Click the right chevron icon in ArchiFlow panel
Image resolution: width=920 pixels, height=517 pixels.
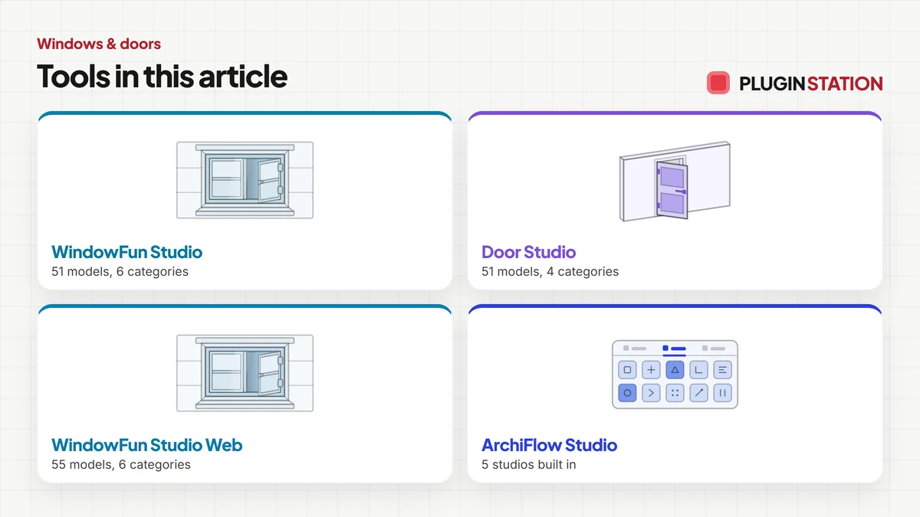(x=651, y=393)
